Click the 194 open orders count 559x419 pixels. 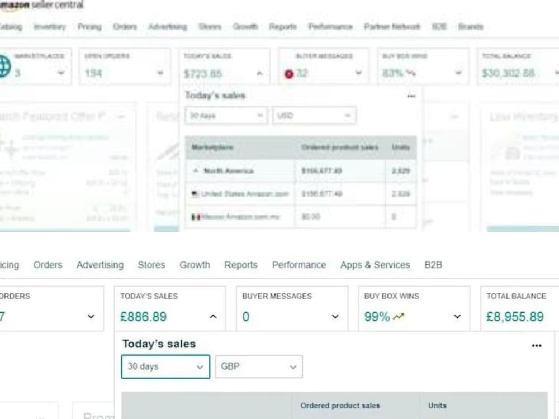(93, 73)
